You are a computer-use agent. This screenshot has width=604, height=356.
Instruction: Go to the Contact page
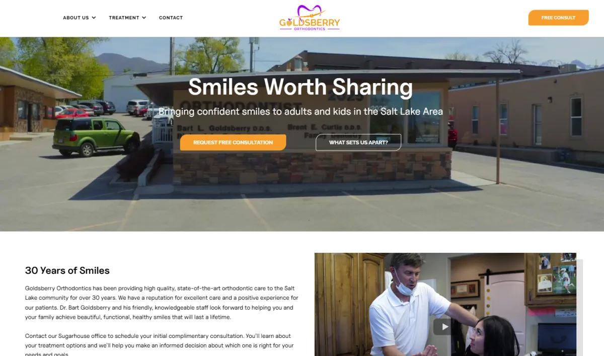171,18
